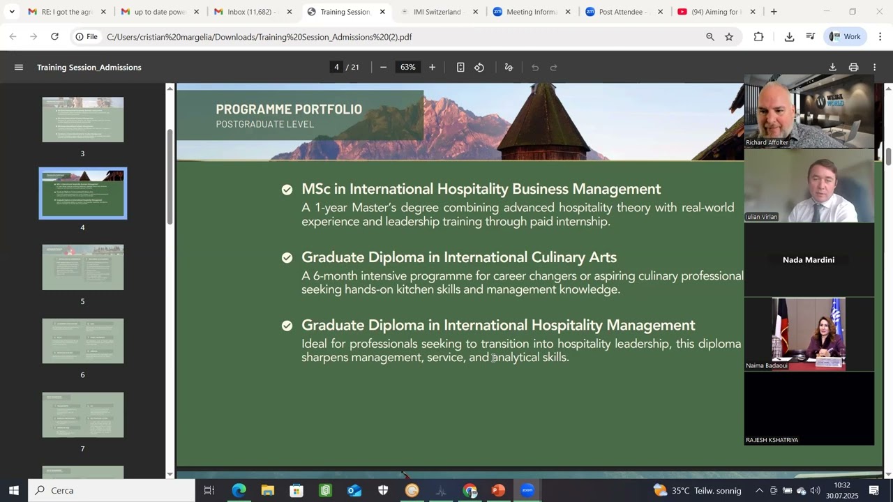Open the Chrome three-dot menu
The height and width of the screenshot is (502, 893).
880,37
